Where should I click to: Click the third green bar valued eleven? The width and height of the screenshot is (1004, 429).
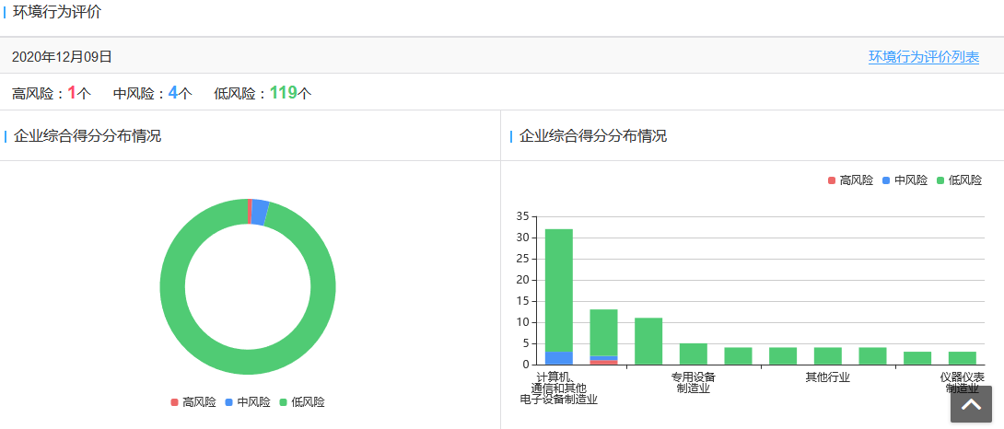point(648,342)
